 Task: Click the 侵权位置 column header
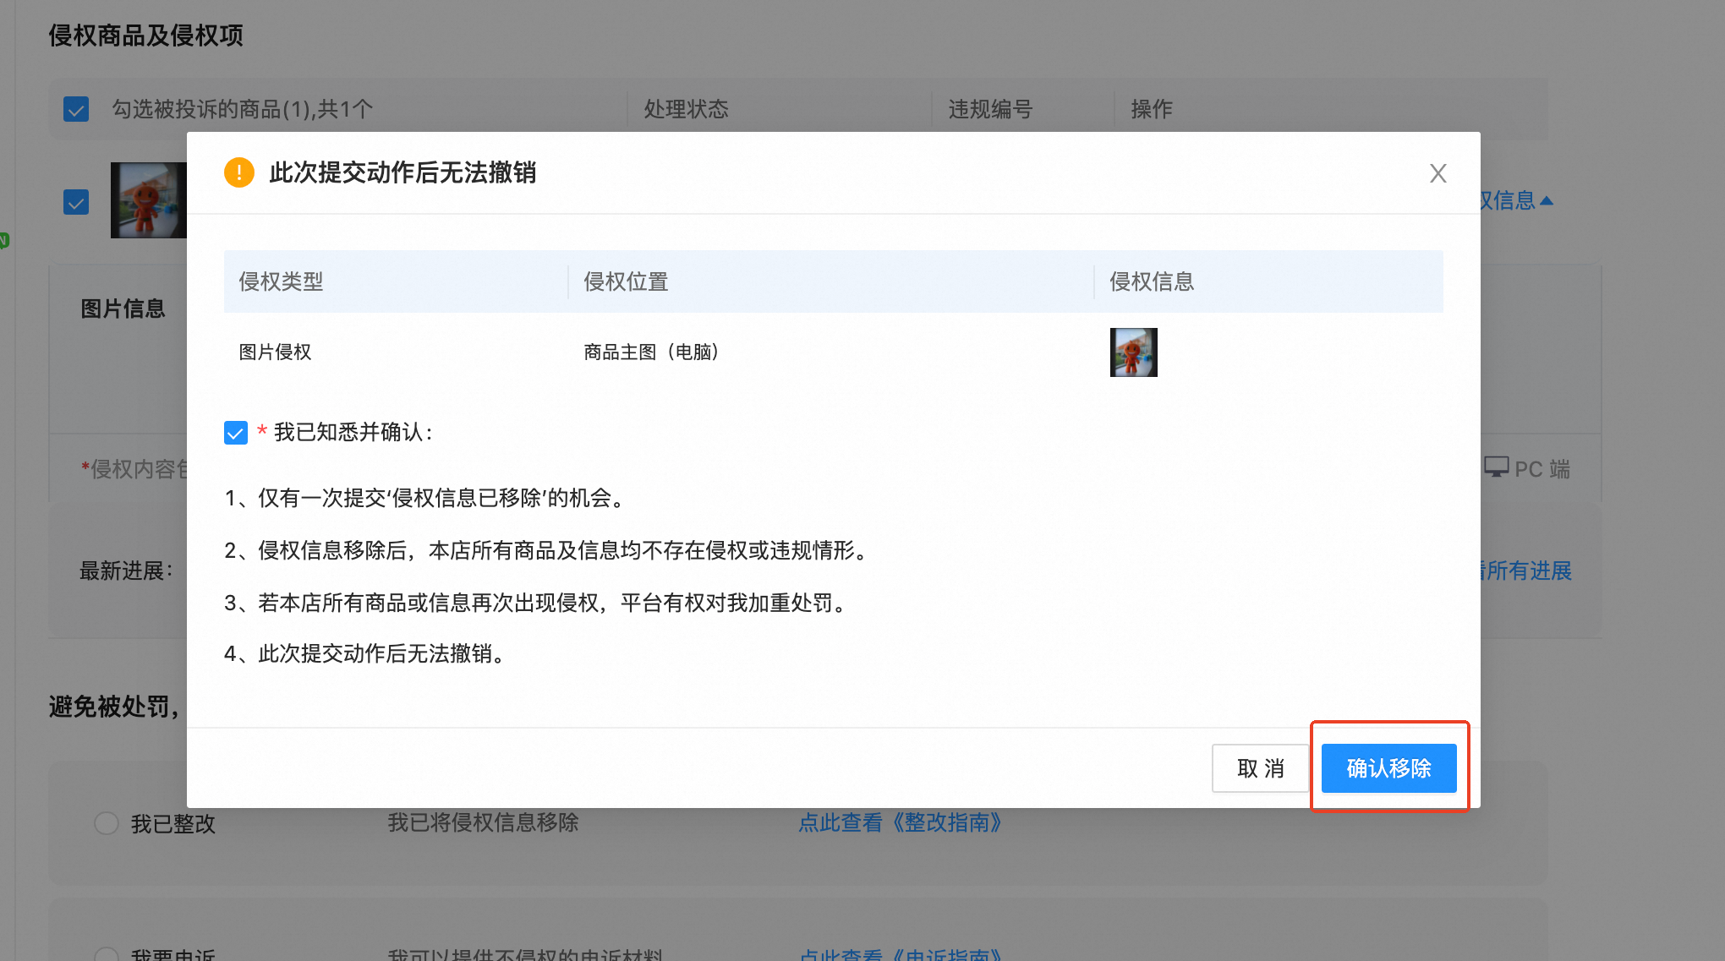tap(626, 281)
